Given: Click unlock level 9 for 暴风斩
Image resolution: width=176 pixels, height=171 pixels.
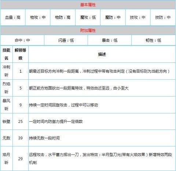Looking at the screenshot, I should pyautogui.click(x=21, y=105).
